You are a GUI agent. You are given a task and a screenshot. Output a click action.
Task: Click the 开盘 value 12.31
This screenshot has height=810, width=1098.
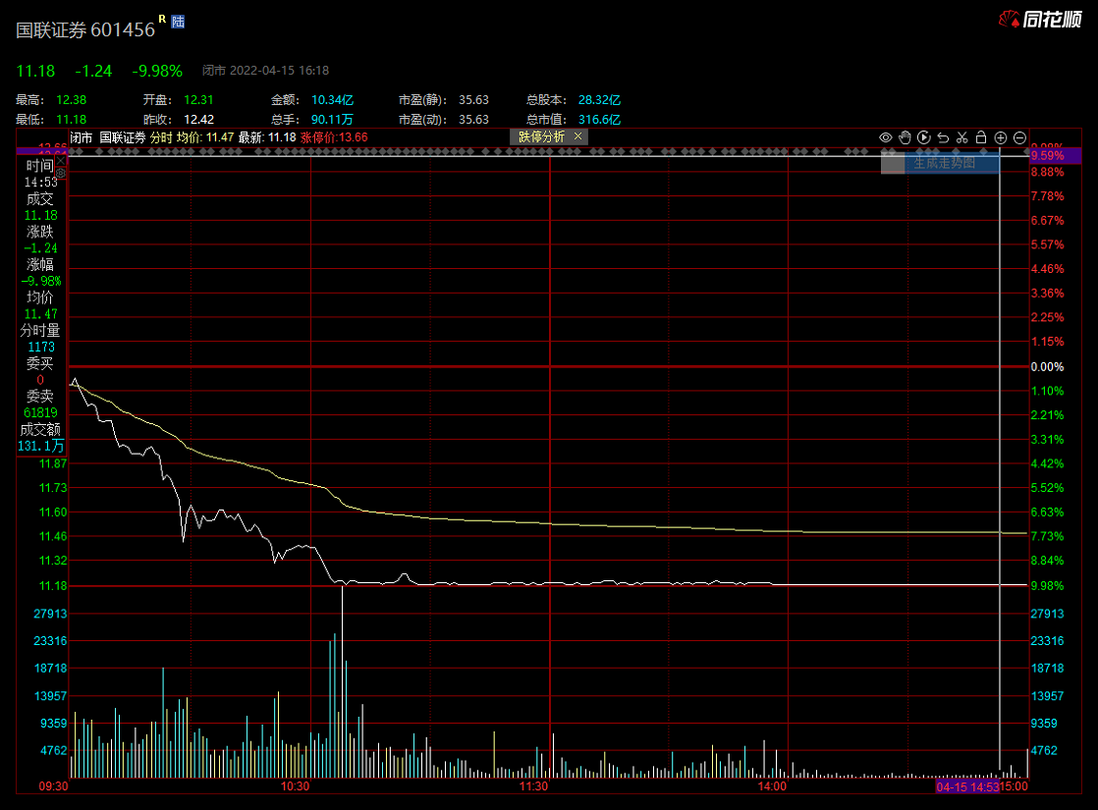[x=198, y=100]
